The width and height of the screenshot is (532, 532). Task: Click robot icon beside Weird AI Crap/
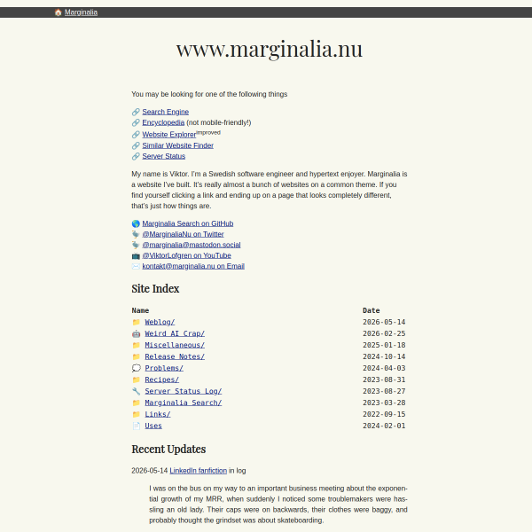[x=136, y=333]
